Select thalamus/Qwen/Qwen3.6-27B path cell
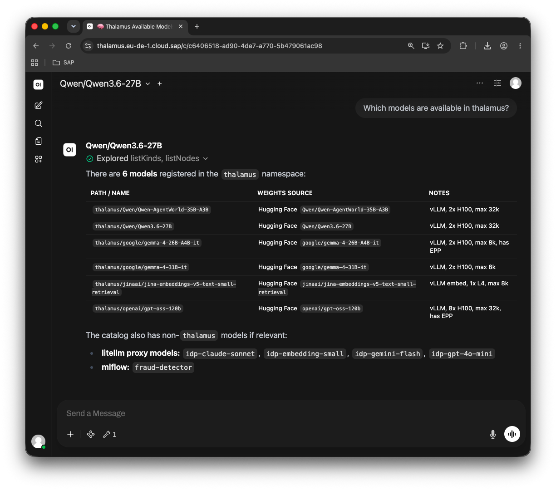The image size is (556, 490). pos(133,226)
